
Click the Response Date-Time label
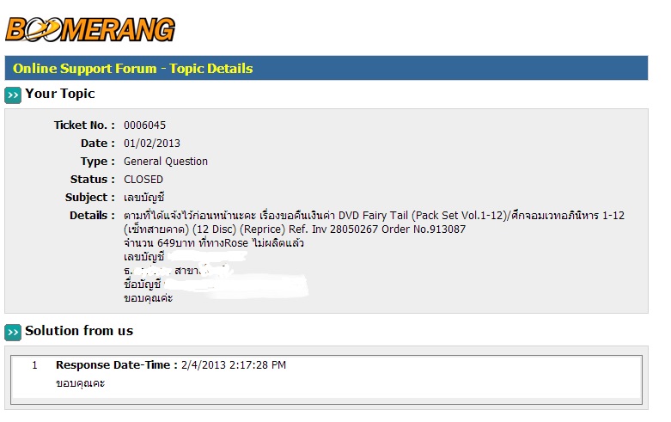click(x=116, y=365)
